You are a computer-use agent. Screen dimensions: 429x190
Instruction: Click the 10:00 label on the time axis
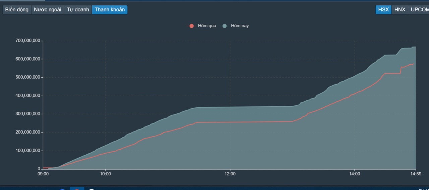pyautogui.click(x=105, y=174)
